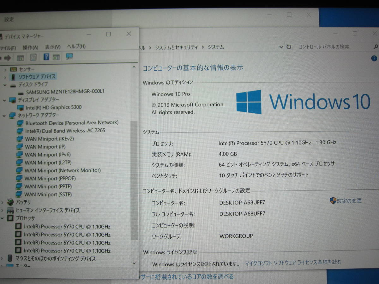Expand the ヒューマン インターフェイス デバイス node
This screenshot has width=379, height=284.
pos(3,210)
